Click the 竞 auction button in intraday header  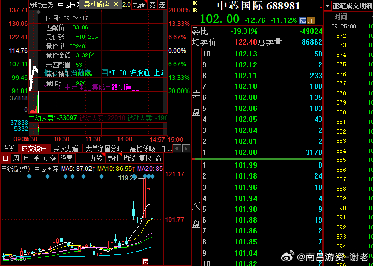point(153,5)
